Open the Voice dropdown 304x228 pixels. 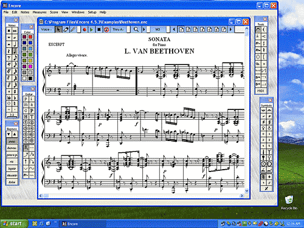[x=46, y=30]
